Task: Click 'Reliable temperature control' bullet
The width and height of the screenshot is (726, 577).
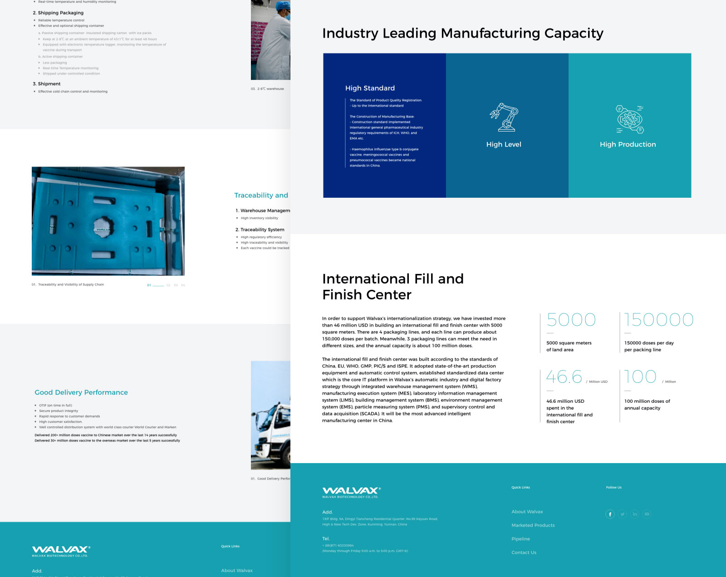Action: tap(61, 20)
